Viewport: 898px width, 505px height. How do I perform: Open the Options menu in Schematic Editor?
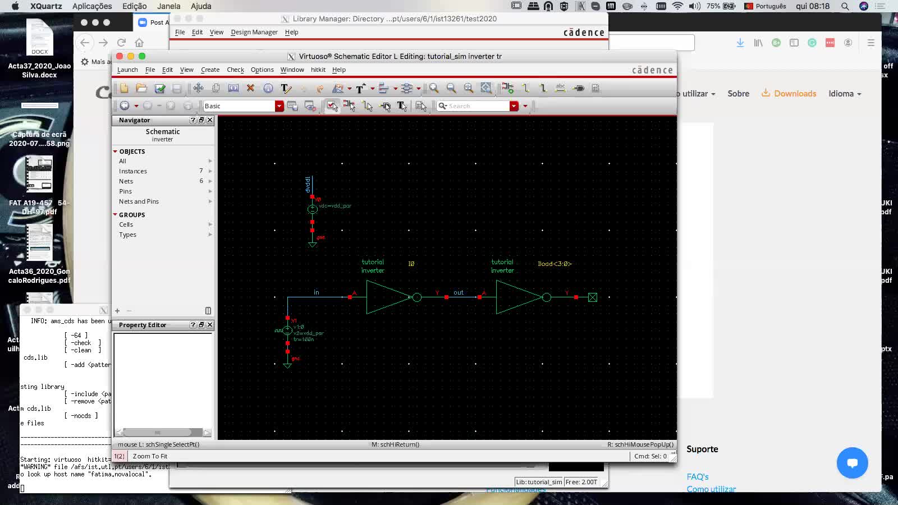[262, 70]
